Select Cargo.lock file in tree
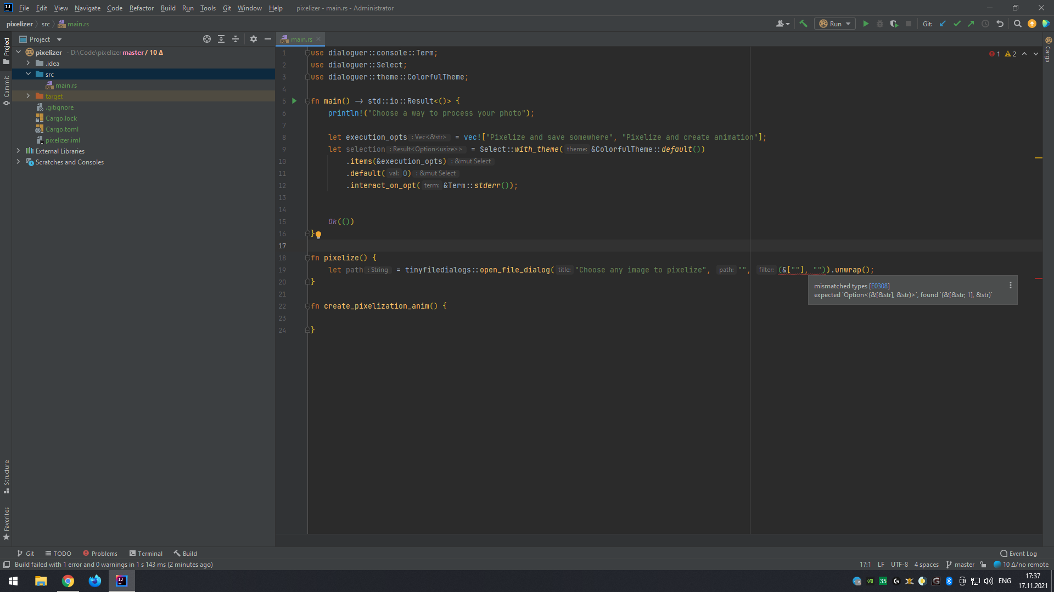1054x592 pixels. pos(61,118)
